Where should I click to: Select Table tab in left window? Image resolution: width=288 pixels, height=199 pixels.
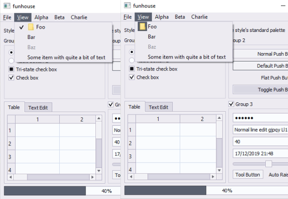14,107
